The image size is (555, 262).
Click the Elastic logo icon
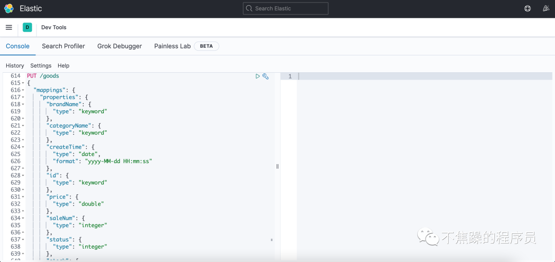[x=9, y=9]
